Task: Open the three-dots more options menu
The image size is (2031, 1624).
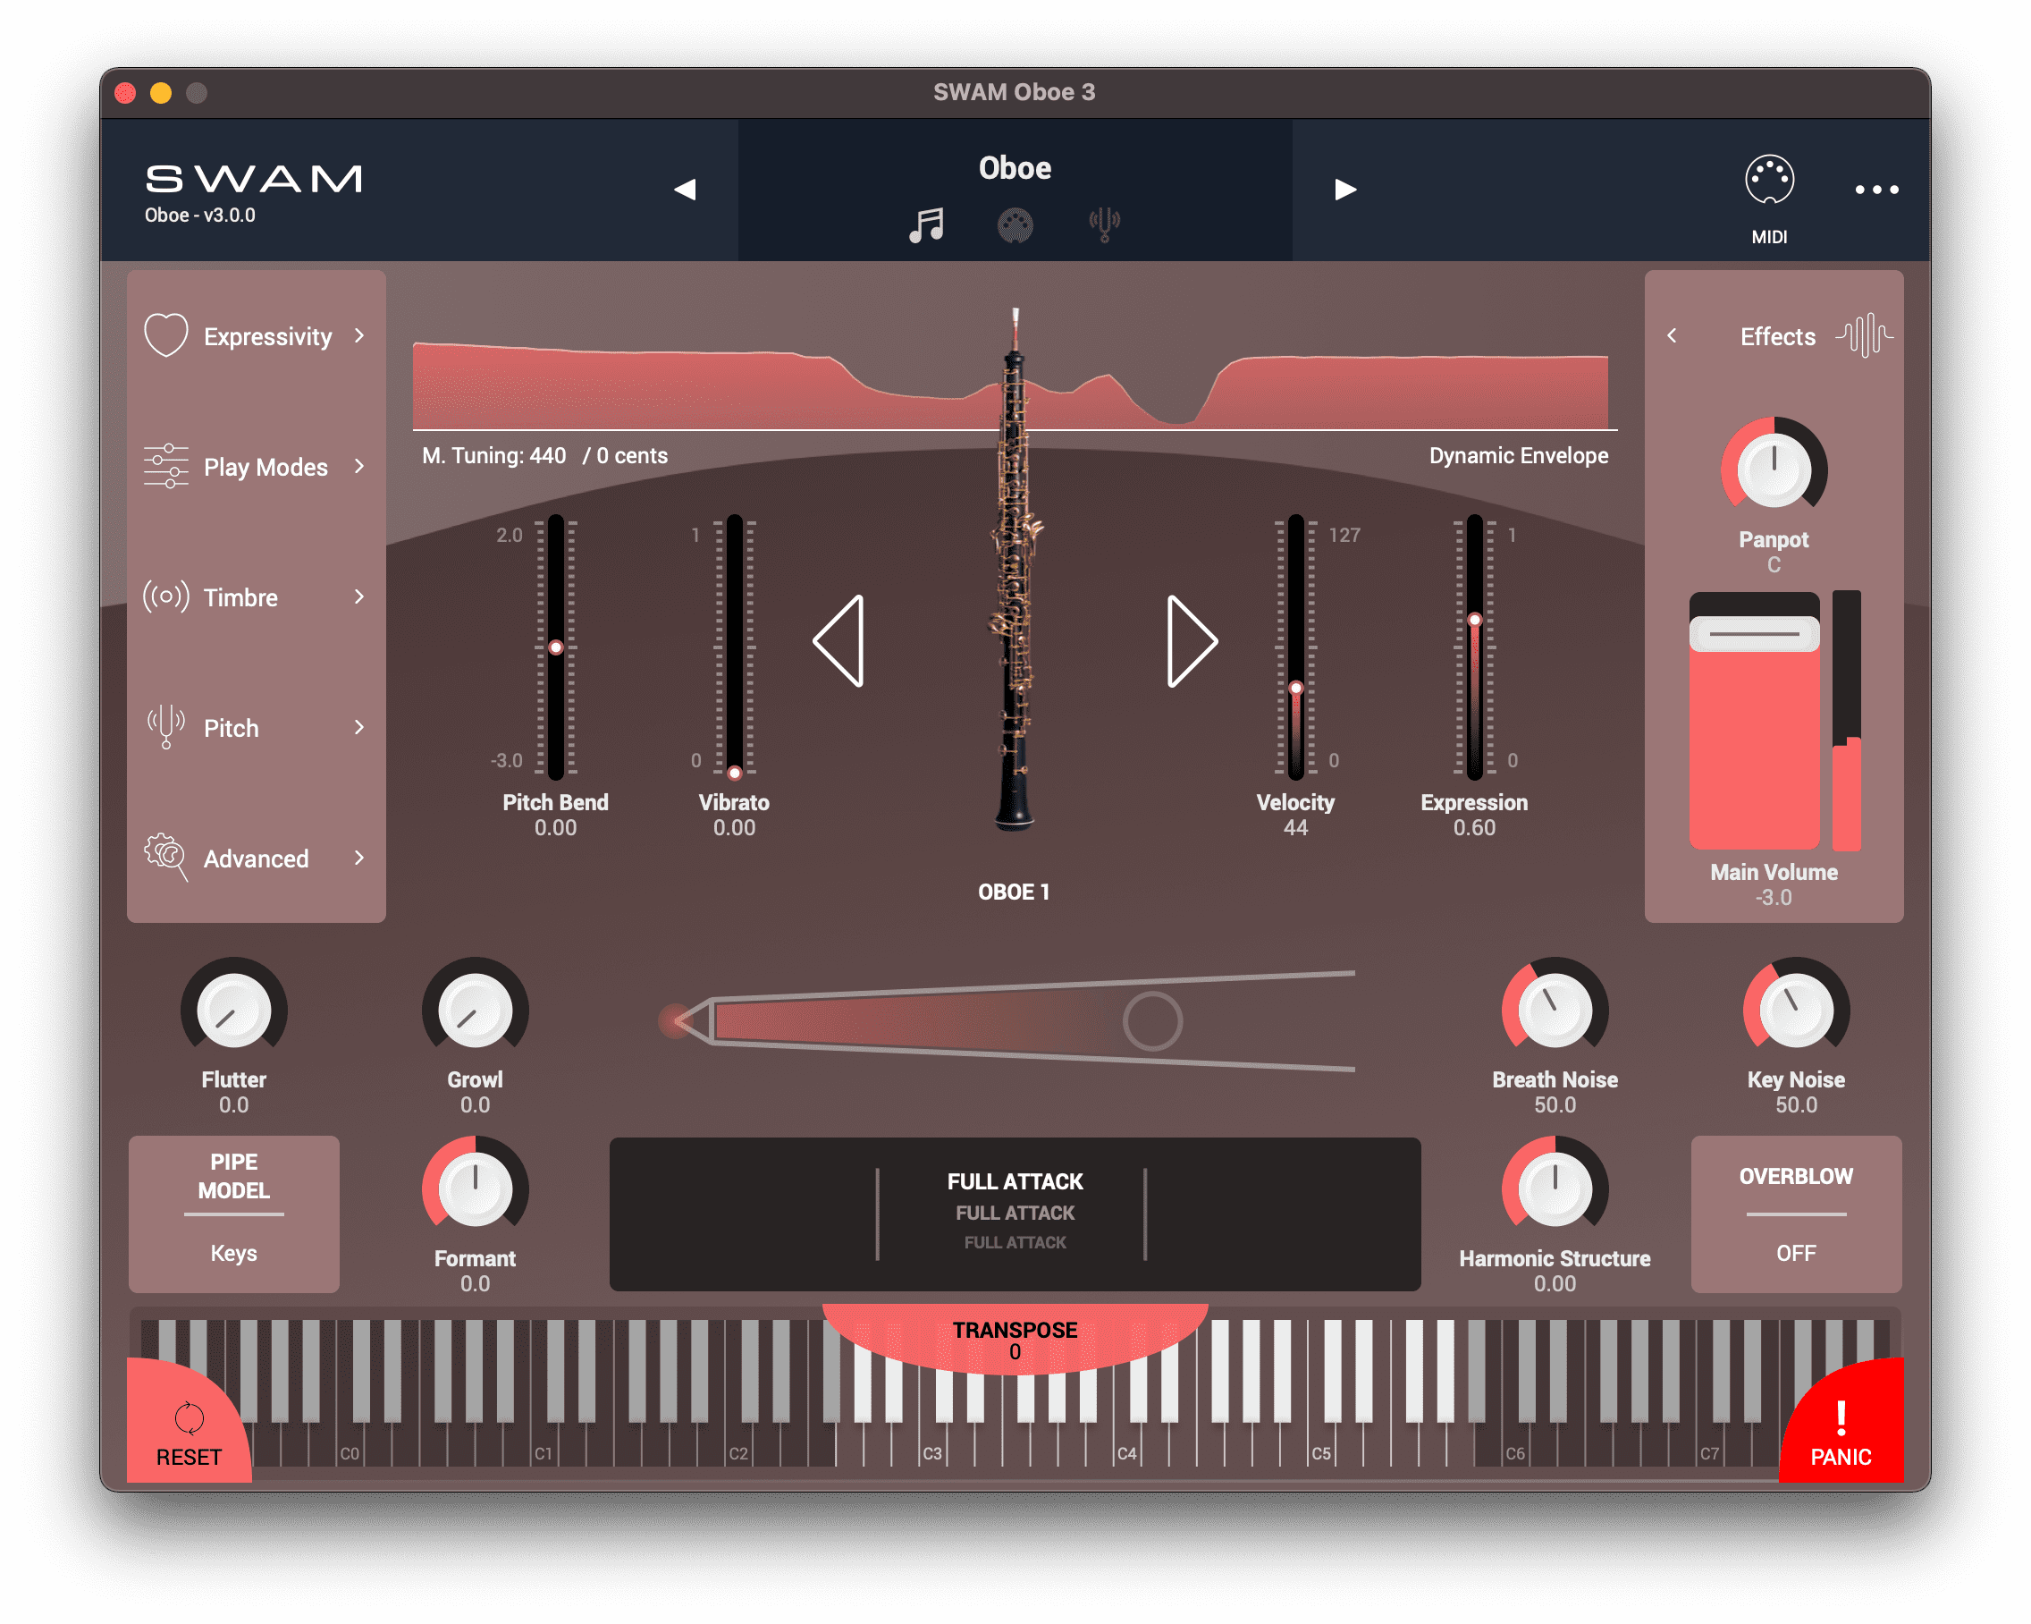Action: (1875, 190)
